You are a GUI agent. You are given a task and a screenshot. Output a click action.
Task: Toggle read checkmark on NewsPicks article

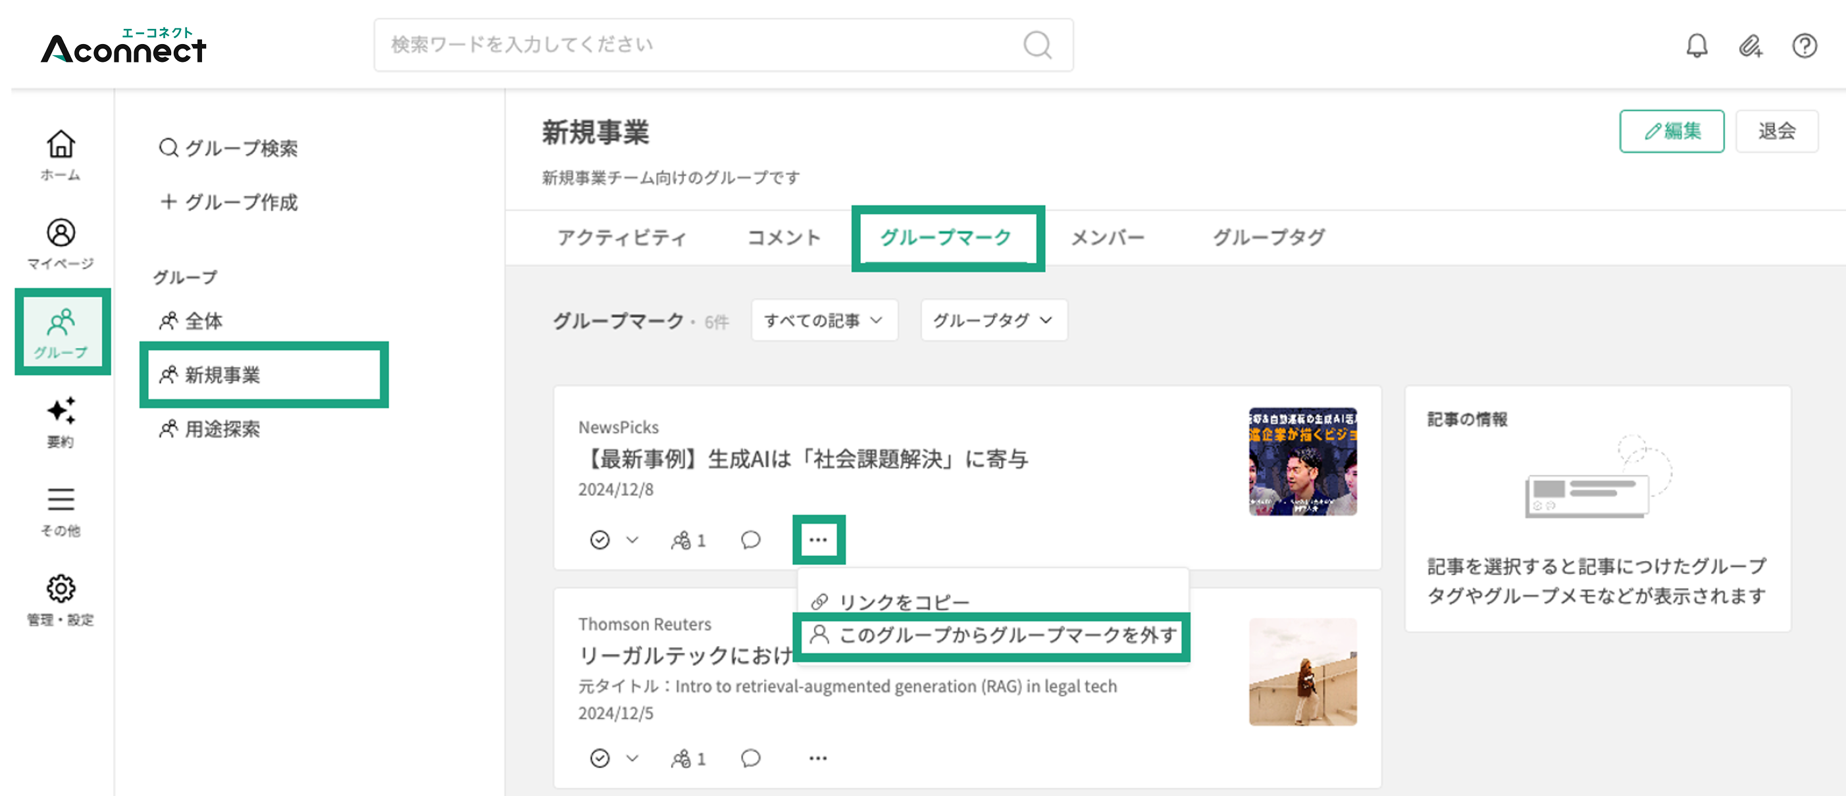coord(600,539)
